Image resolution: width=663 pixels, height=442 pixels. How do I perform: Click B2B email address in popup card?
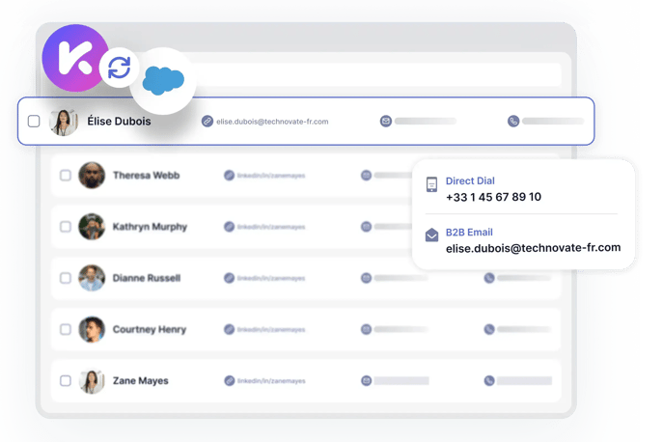tap(533, 248)
